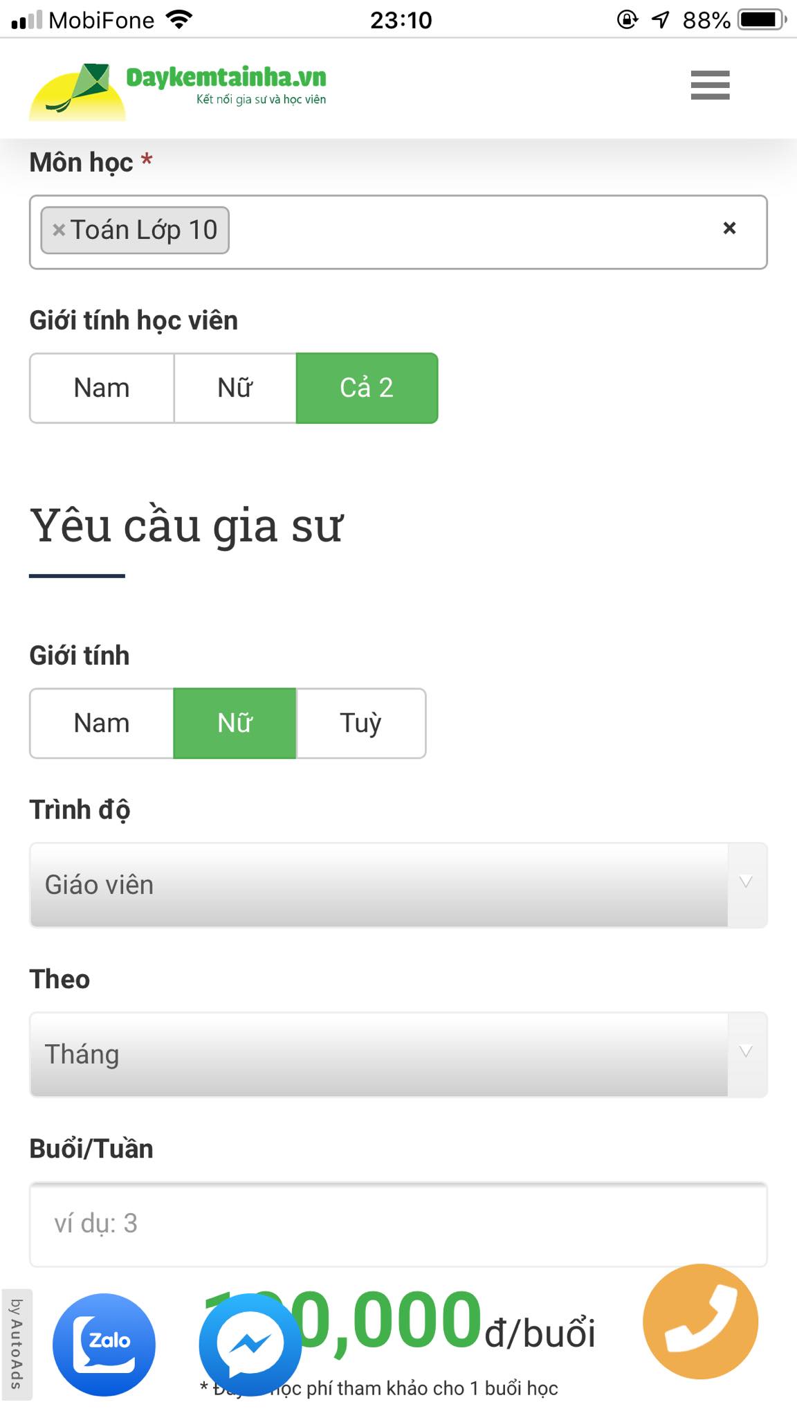797x1418 pixels.
Task: Open the Trình độ dropdown showing Giáo viên
Action: (x=398, y=886)
